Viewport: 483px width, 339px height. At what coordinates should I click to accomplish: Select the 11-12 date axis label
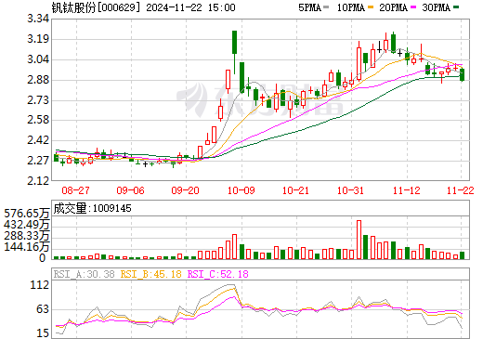click(407, 190)
